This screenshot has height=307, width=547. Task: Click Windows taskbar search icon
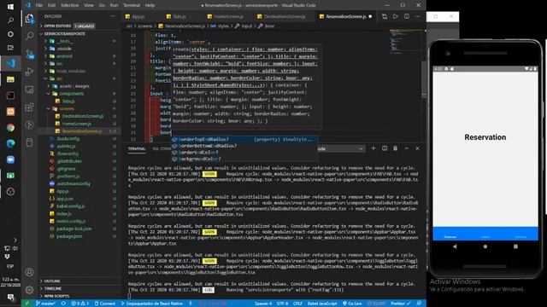[10, 20]
